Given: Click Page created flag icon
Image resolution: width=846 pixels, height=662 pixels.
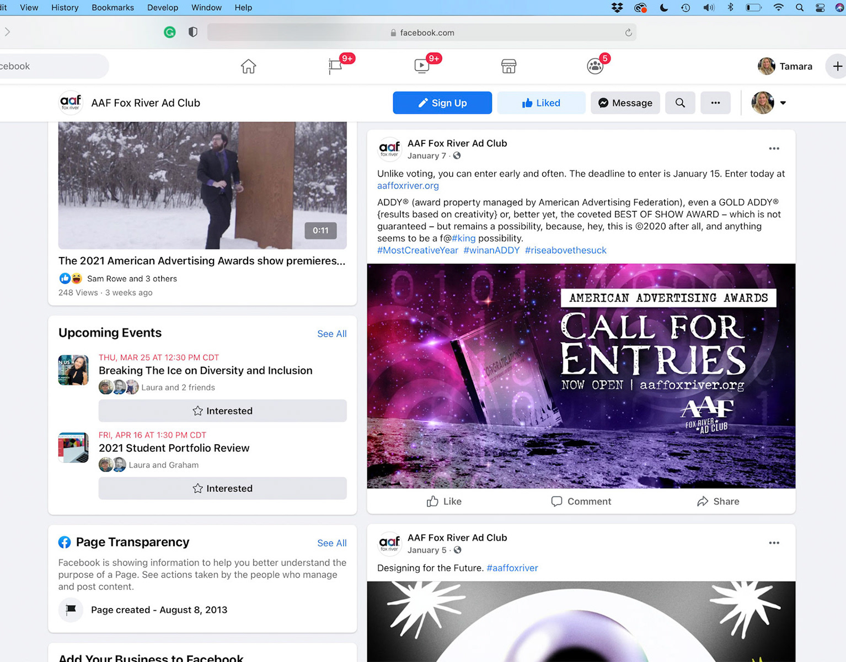Looking at the screenshot, I should (x=71, y=610).
